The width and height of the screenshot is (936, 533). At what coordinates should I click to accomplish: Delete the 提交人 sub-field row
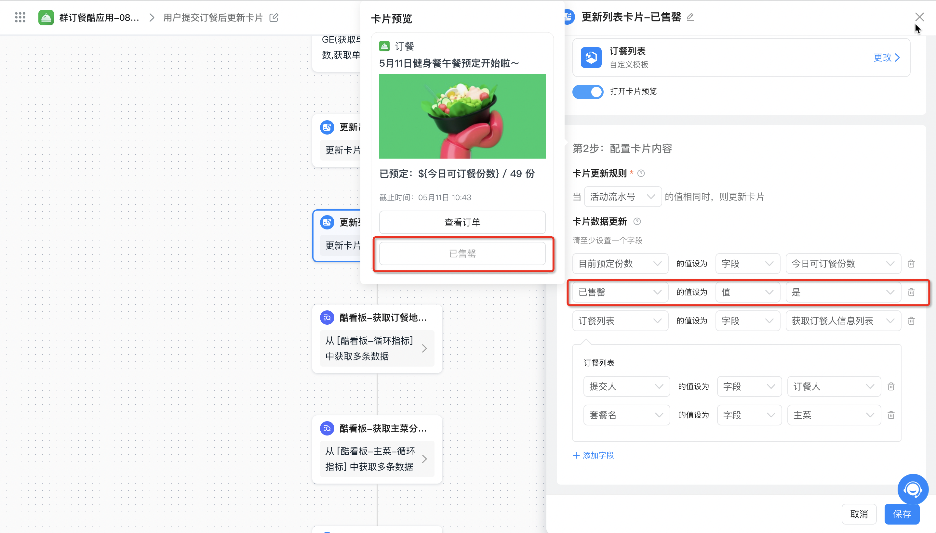click(x=891, y=386)
